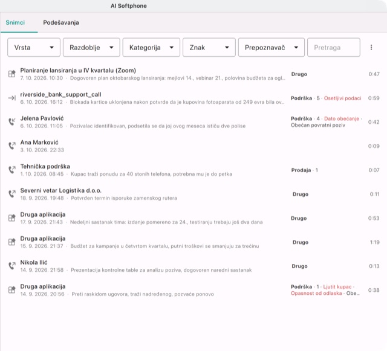Click the Opasnost od odlaska tag
Viewport: 387px width, 351px height.
click(316, 293)
